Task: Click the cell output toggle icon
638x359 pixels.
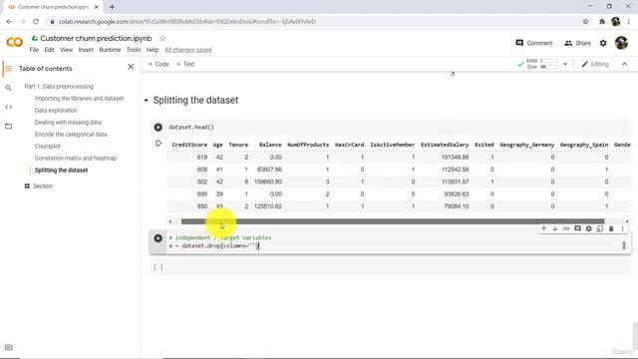Action: pos(159,144)
